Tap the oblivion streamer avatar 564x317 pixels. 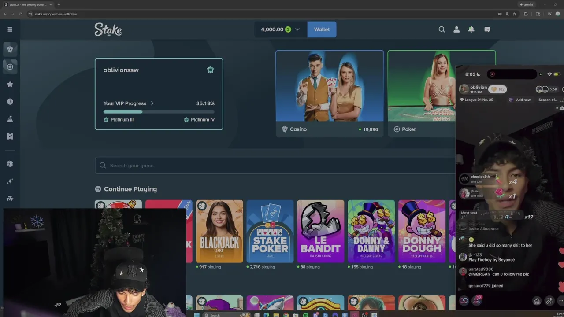[x=464, y=89]
